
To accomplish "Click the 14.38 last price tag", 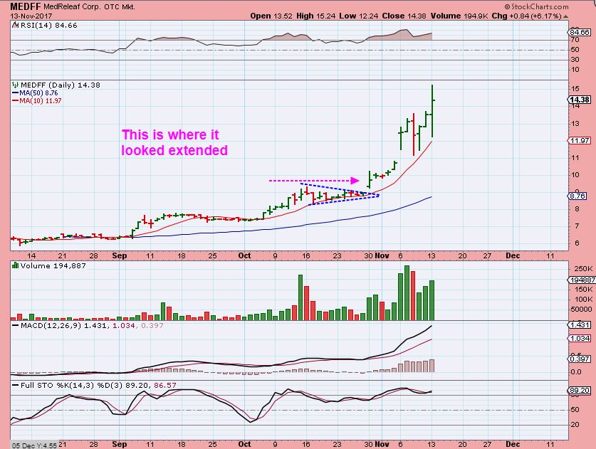I will pyautogui.click(x=580, y=100).
